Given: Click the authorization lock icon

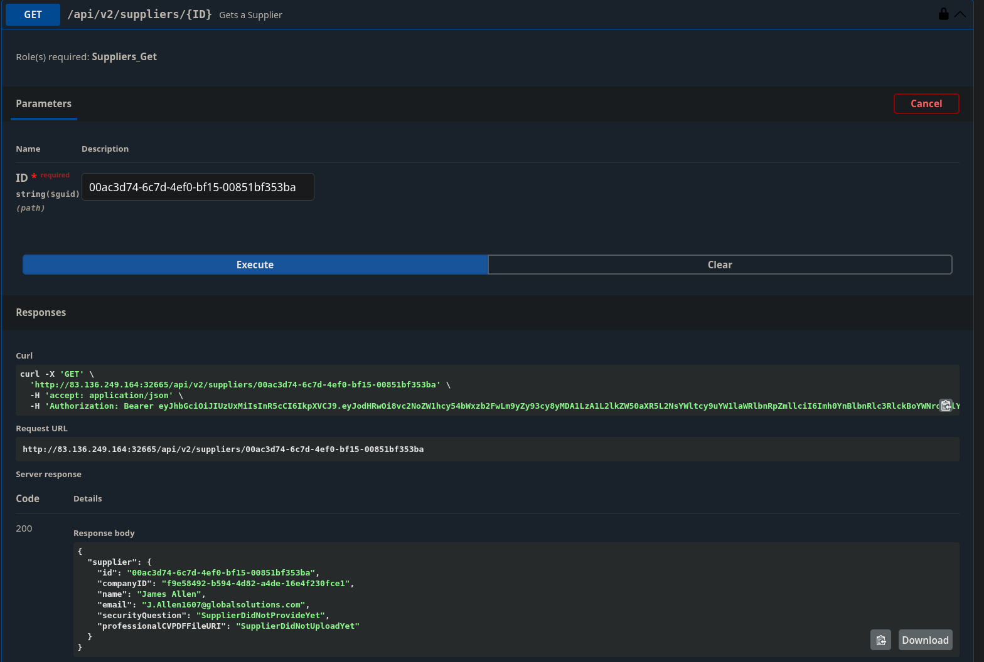Looking at the screenshot, I should click(x=943, y=14).
